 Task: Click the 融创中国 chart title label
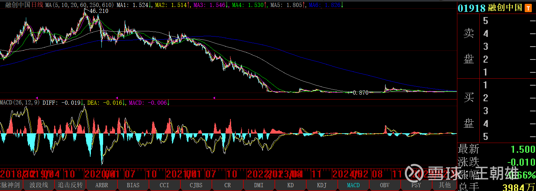pos(17,5)
